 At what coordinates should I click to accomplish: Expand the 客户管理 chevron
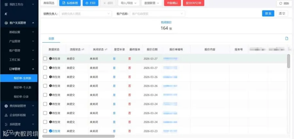pyautogui.click(x=33, y=50)
